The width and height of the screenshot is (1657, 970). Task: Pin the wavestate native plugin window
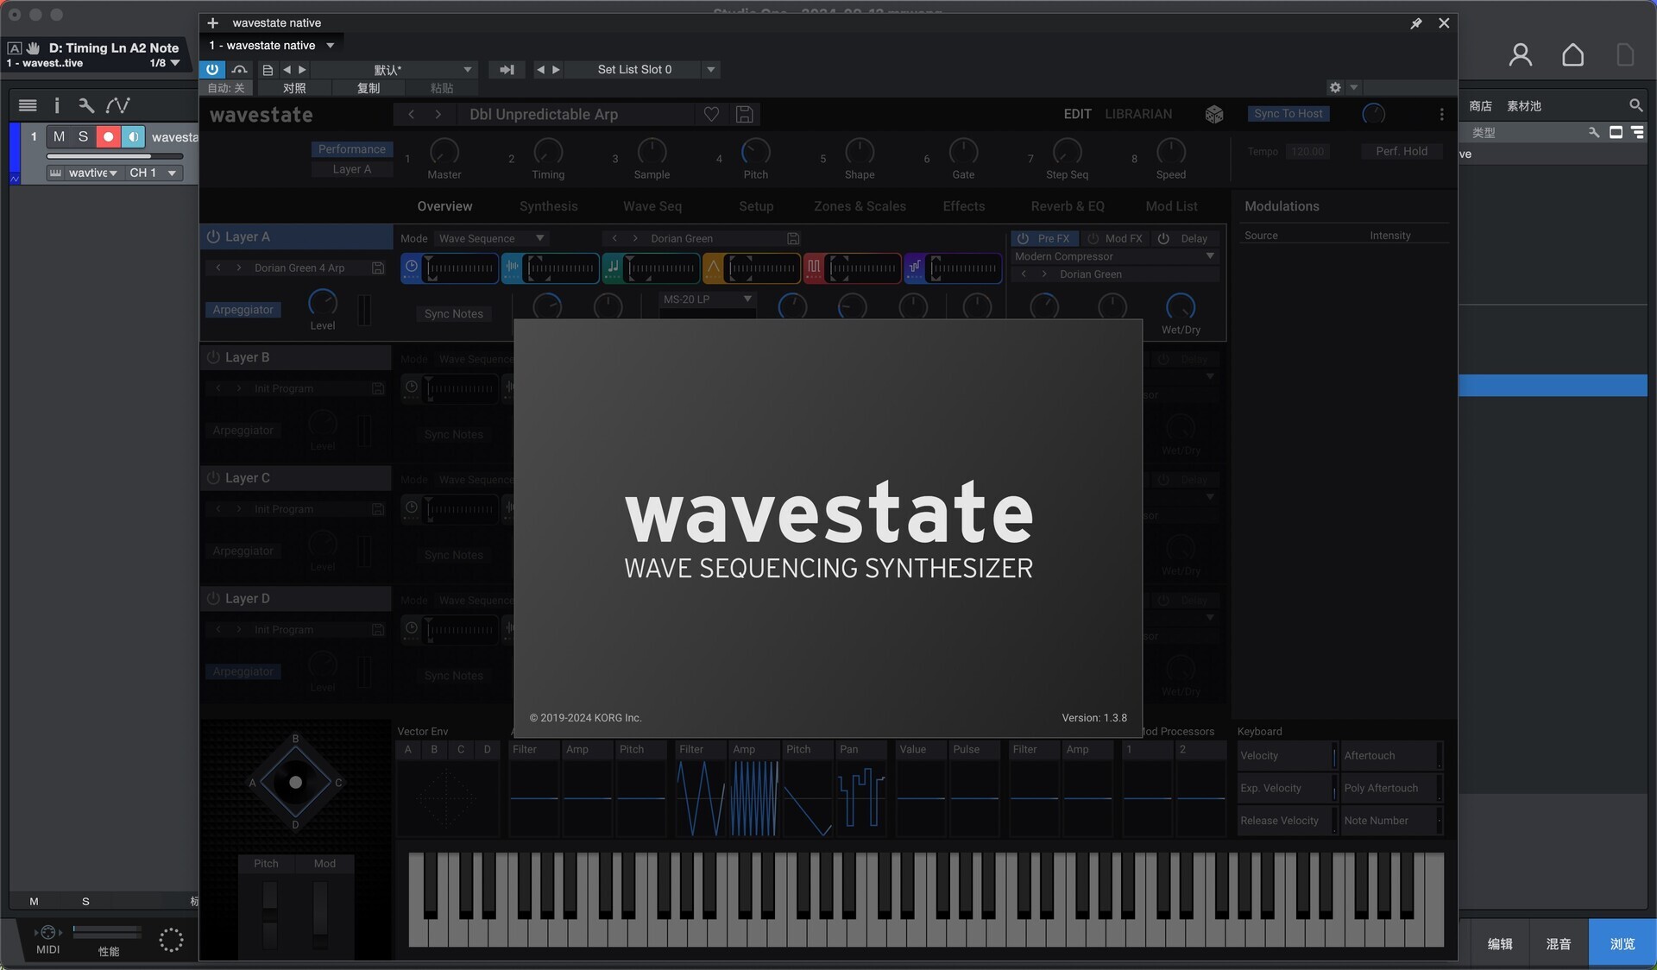pyautogui.click(x=1416, y=23)
